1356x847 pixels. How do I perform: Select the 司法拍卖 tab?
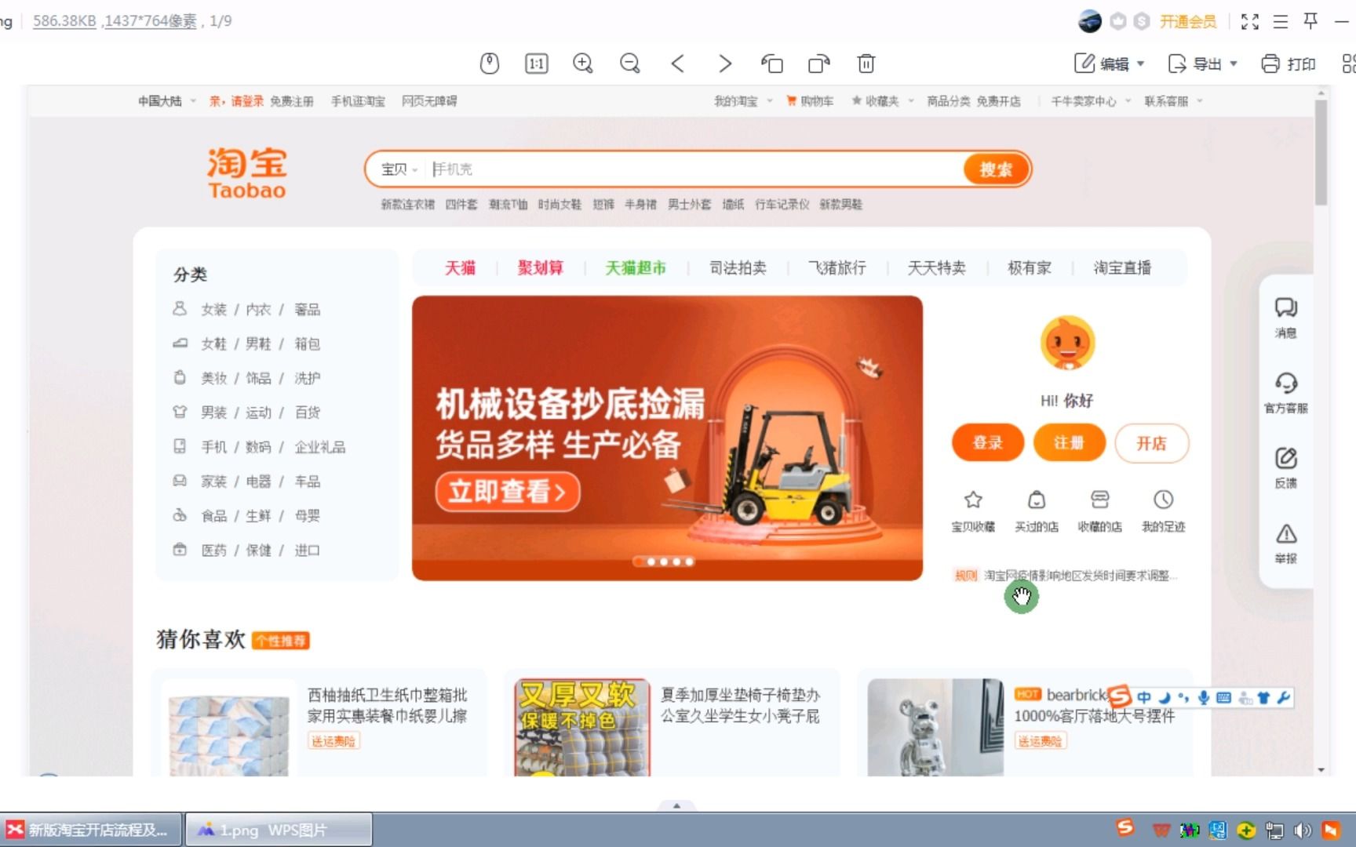738,268
